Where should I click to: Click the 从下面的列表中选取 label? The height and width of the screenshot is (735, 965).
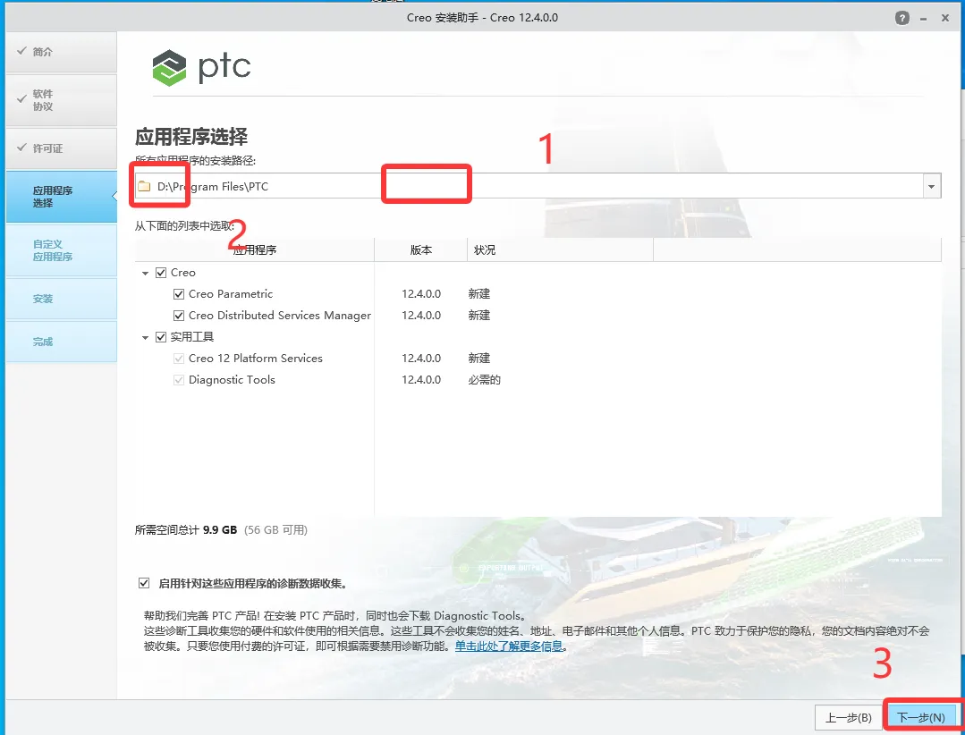pyautogui.click(x=184, y=225)
